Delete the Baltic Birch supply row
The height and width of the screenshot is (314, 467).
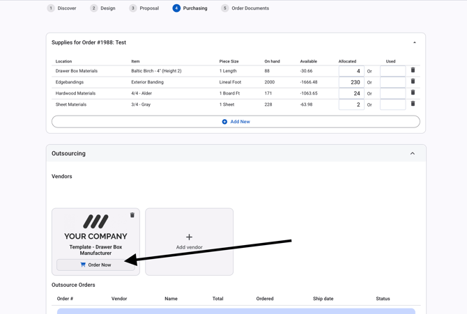(x=413, y=70)
